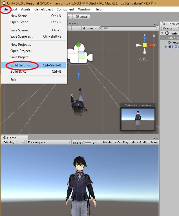Toggle the Stats button
The image size is (179, 216).
(x=154, y=142)
